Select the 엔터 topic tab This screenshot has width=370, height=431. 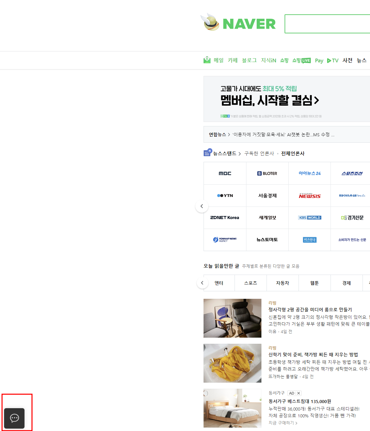[x=219, y=283]
